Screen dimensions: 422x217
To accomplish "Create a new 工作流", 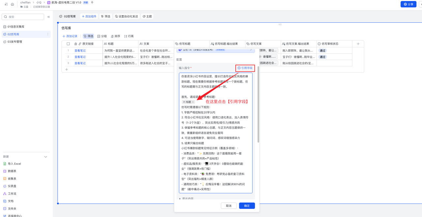I will 10,194.
